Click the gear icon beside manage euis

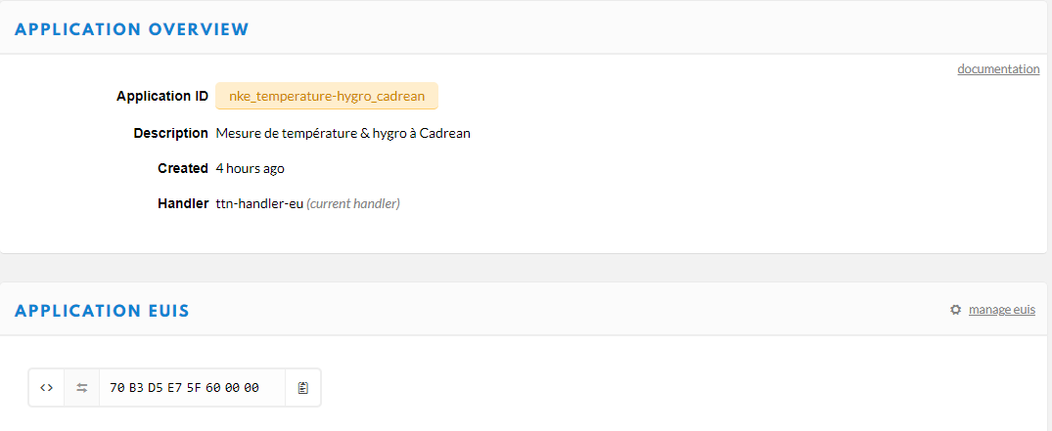(955, 310)
